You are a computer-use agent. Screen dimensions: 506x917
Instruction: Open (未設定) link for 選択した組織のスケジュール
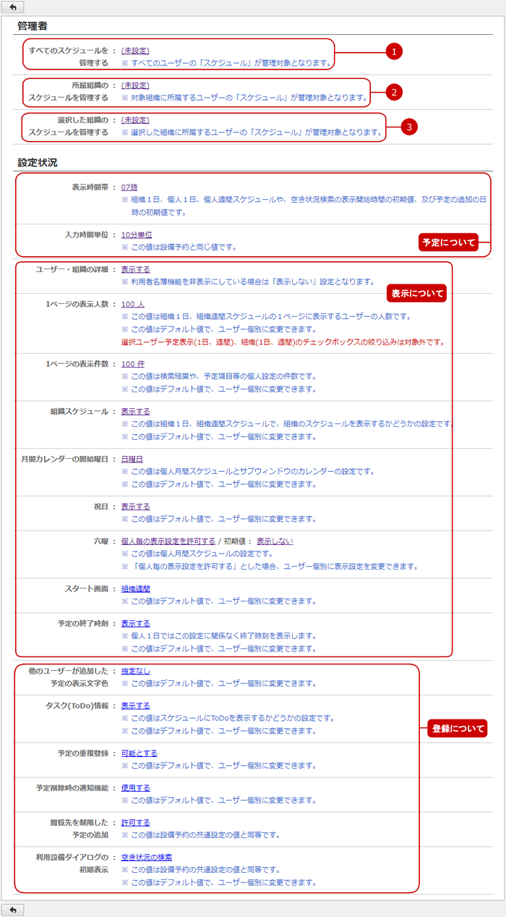[135, 120]
